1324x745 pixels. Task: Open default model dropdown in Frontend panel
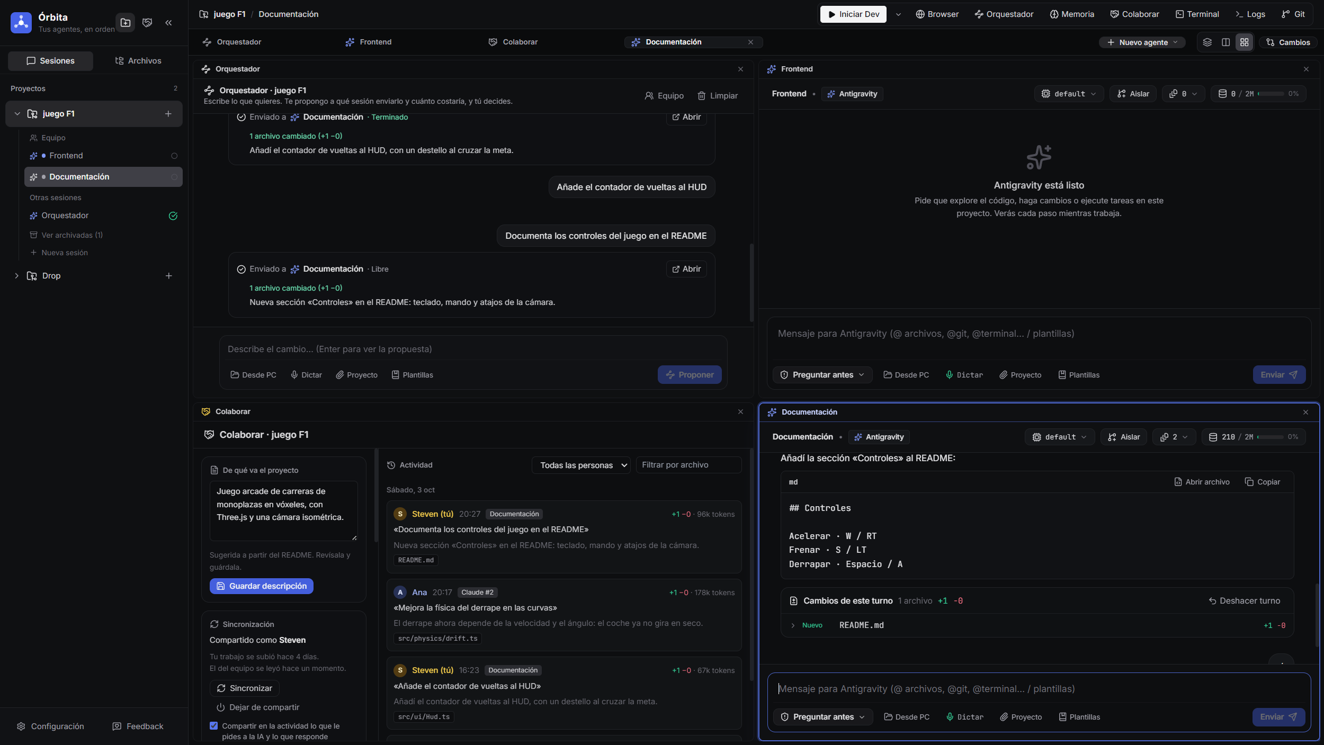pyautogui.click(x=1069, y=94)
